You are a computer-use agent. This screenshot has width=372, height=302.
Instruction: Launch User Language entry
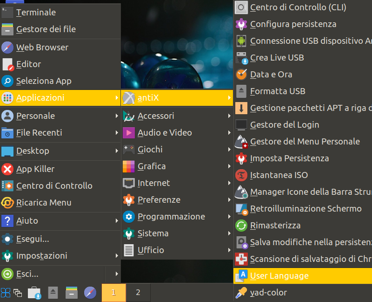click(x=303, y=276)
